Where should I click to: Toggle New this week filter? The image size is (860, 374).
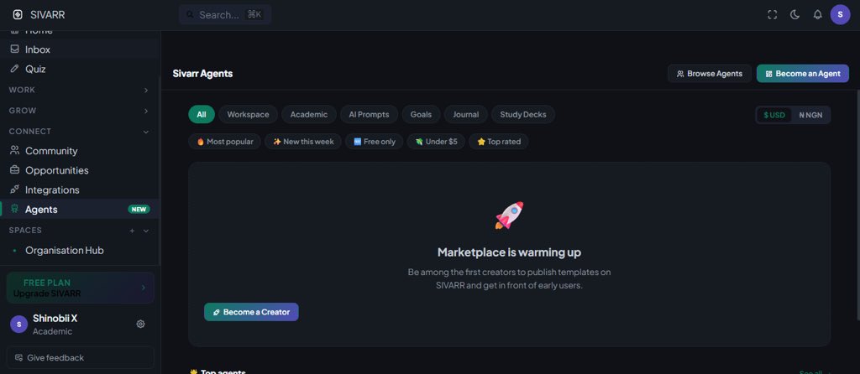coord(302,141)
